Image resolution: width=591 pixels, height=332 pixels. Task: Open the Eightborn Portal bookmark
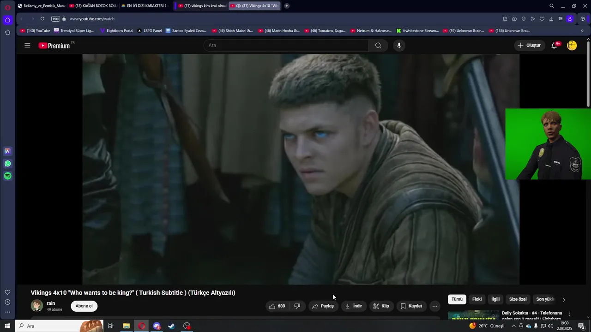click(x=117, y=31)
